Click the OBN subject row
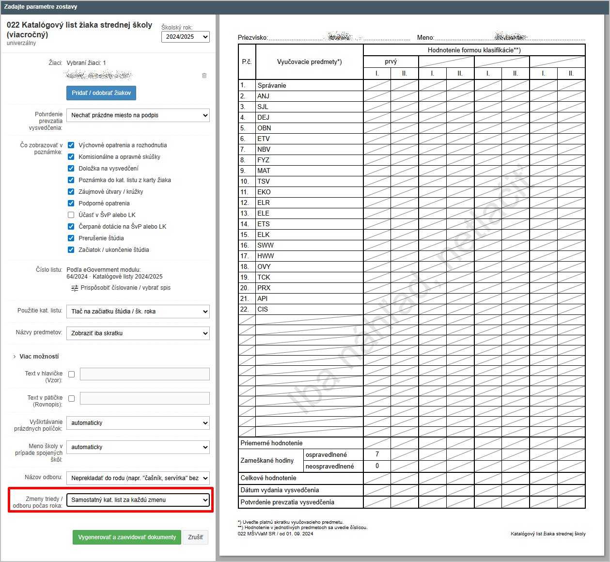610x562 pixels. 412,128
